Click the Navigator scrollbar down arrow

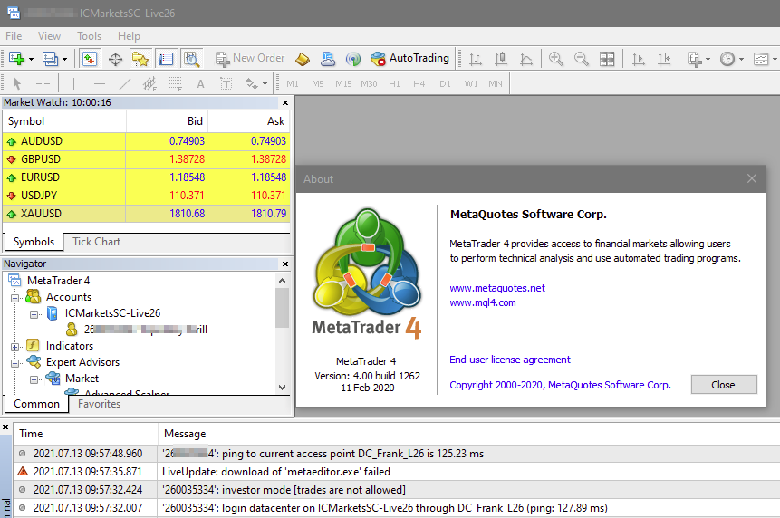click(282, 388)
